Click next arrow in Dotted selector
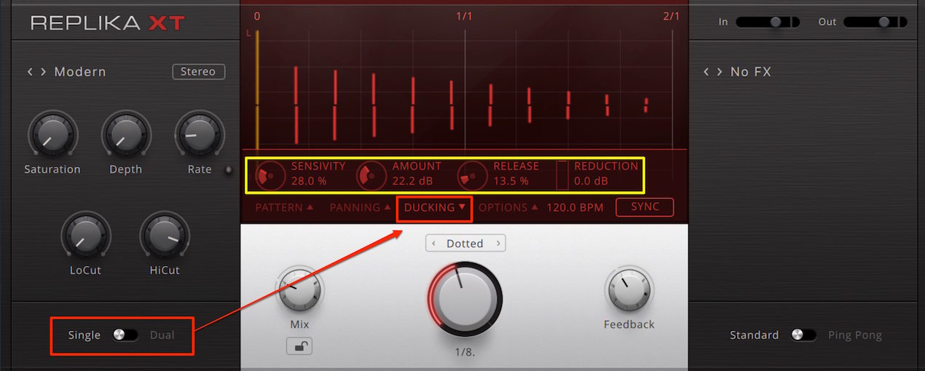 tap(498, 243)
